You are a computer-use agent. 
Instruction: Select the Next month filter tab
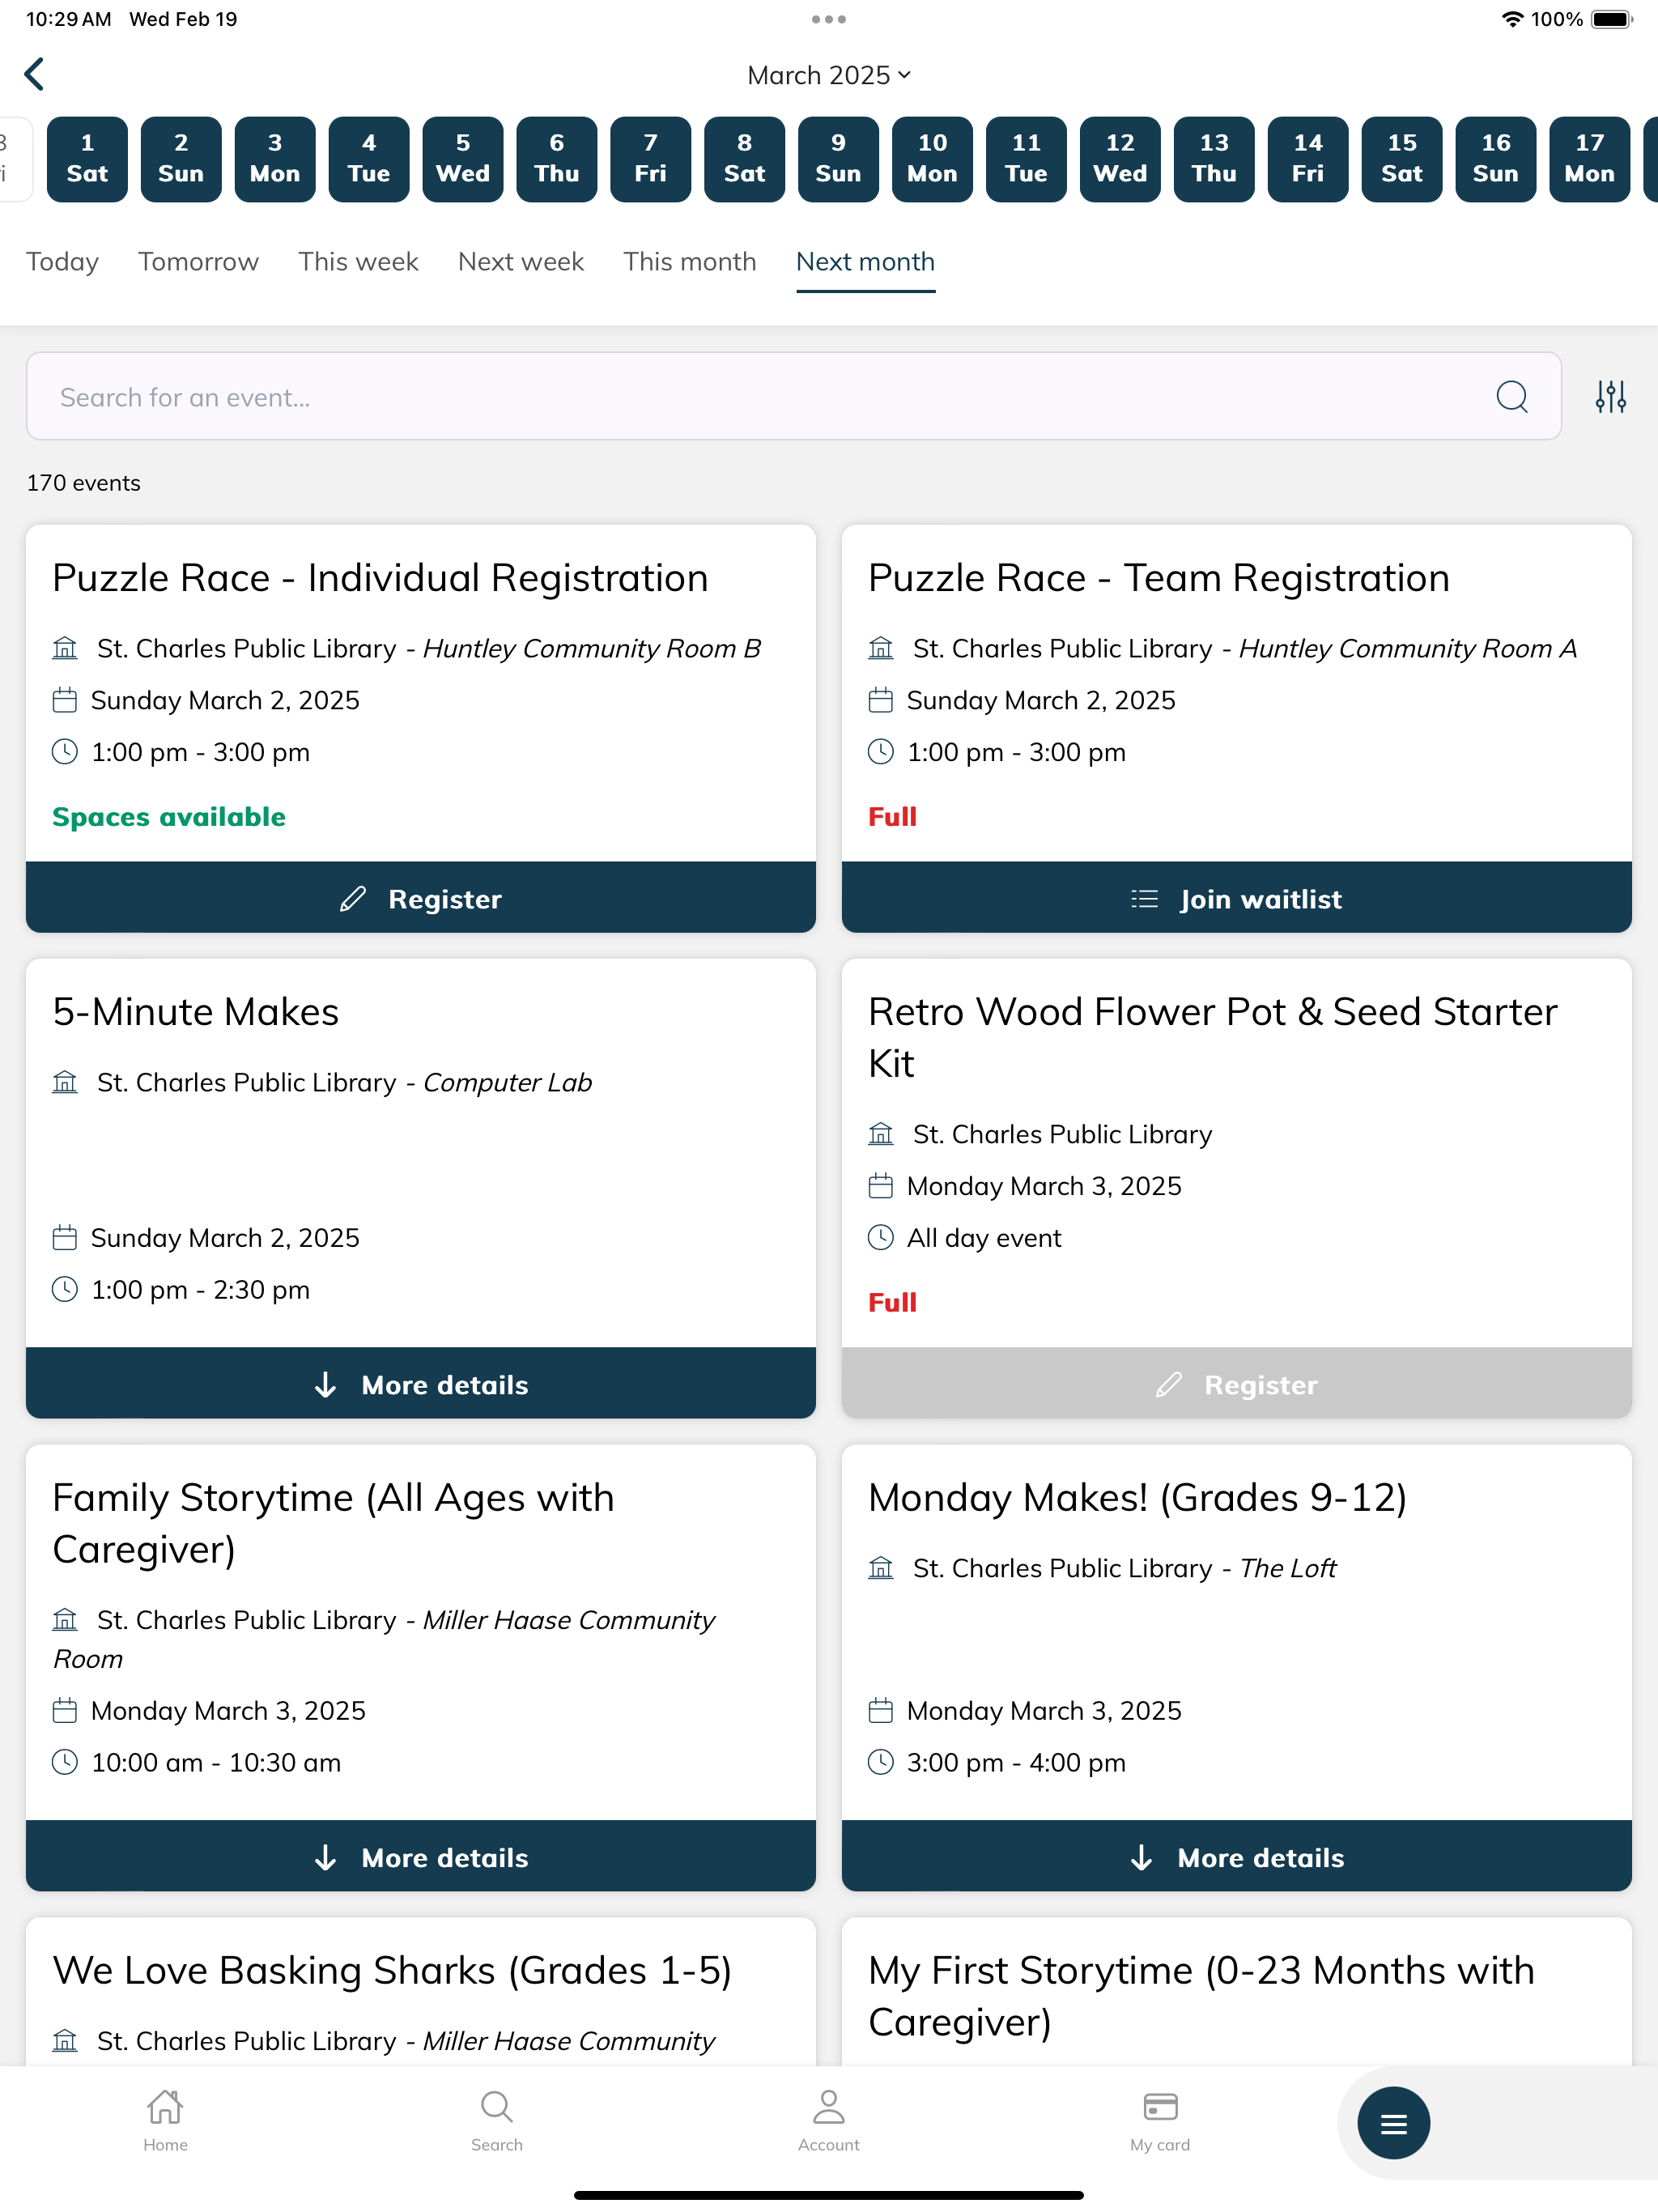coord(865,262)
